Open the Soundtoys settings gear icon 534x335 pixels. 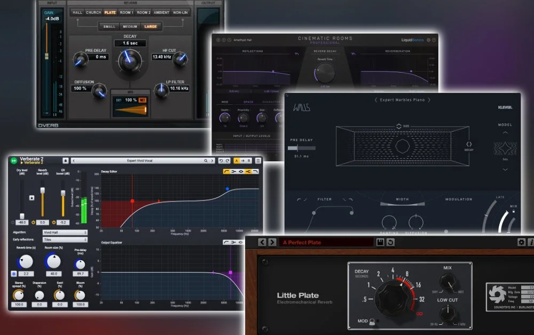point(522,242)
